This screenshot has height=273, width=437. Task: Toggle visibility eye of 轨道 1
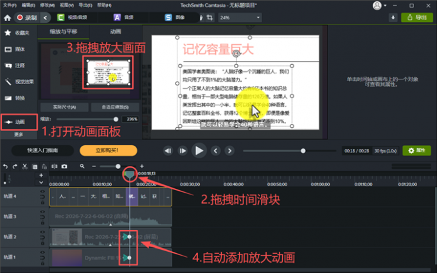click(42, 252)
